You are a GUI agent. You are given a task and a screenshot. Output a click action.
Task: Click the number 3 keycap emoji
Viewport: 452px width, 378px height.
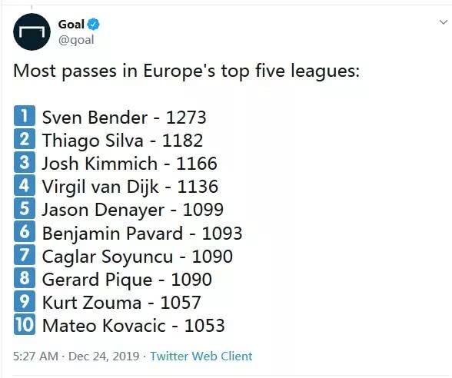25,162
